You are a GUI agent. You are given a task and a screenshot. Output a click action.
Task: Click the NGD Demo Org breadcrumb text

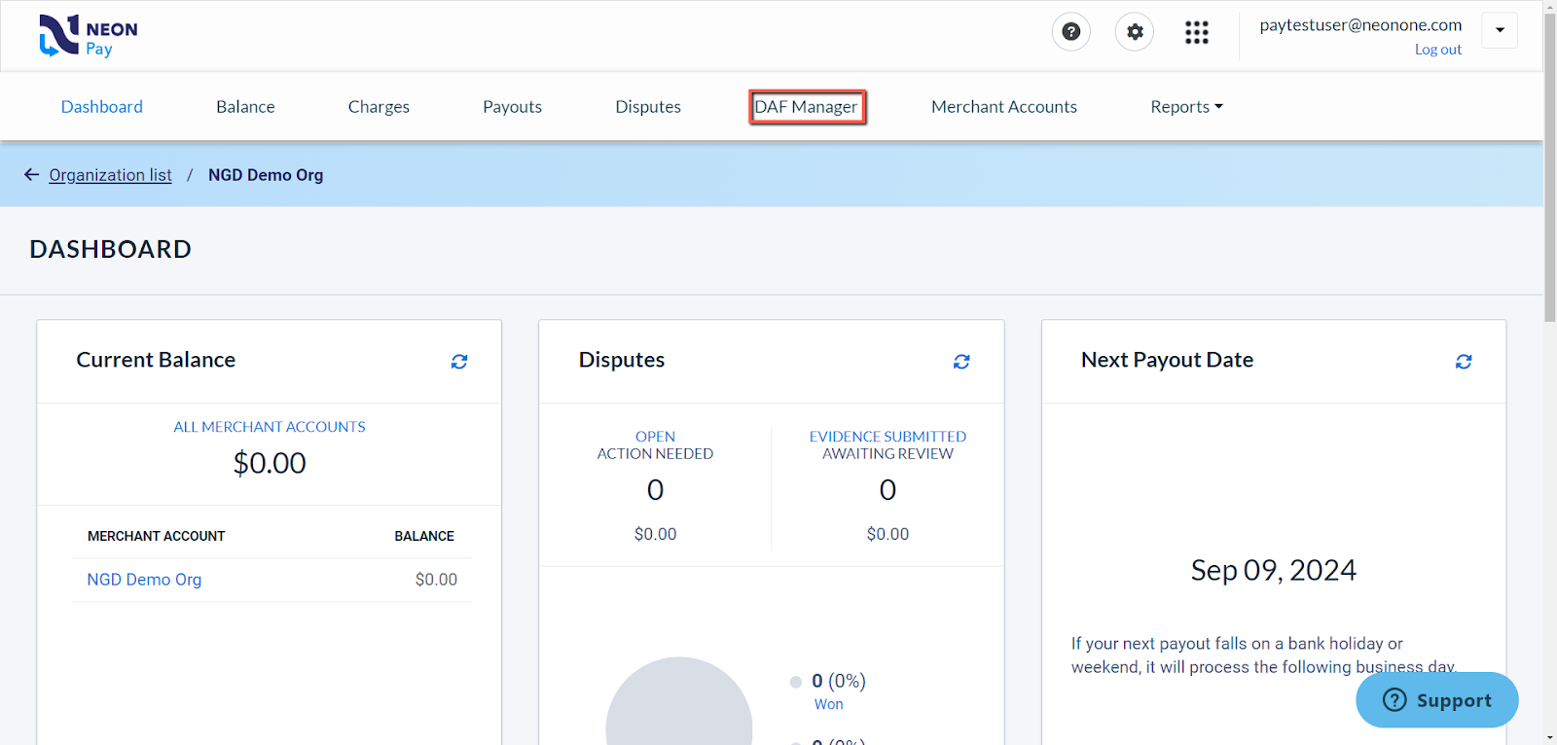266,175
